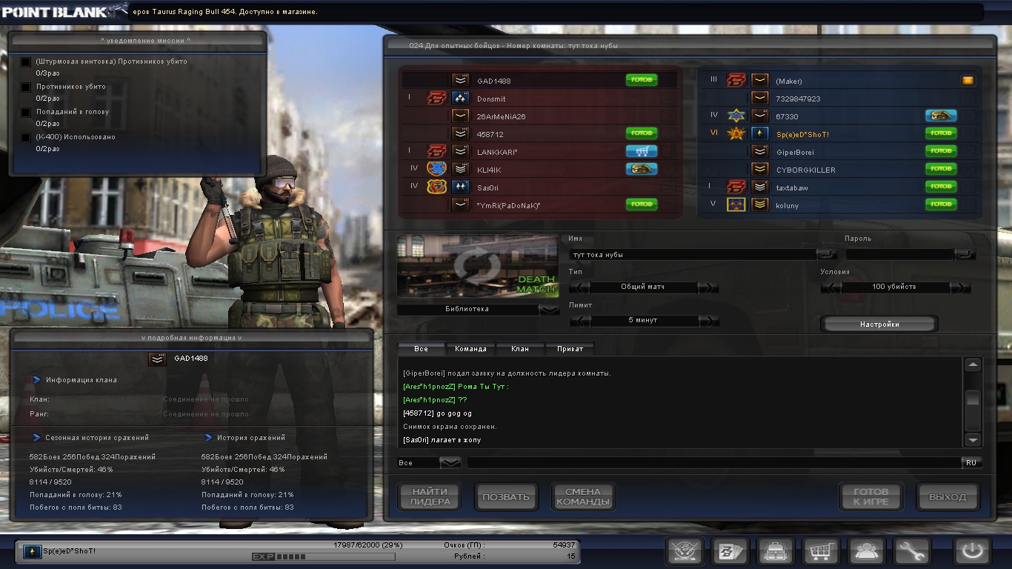1012x569 pixels.
Task: Switch to the Команда chat tab
Action: coord(470,348)
